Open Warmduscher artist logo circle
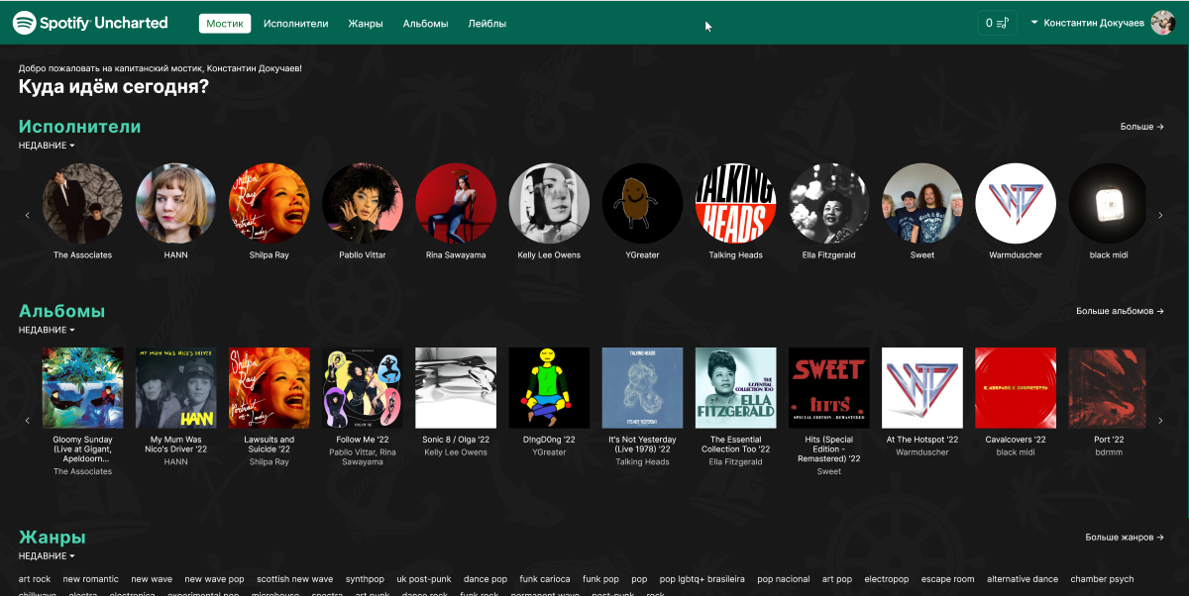Screen dimensions: 1189x596 point(1016,203)
